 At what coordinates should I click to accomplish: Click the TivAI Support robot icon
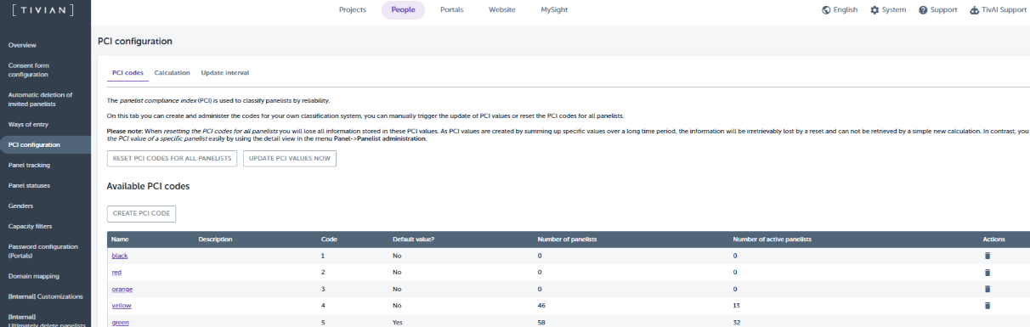(x=975, y=10)
